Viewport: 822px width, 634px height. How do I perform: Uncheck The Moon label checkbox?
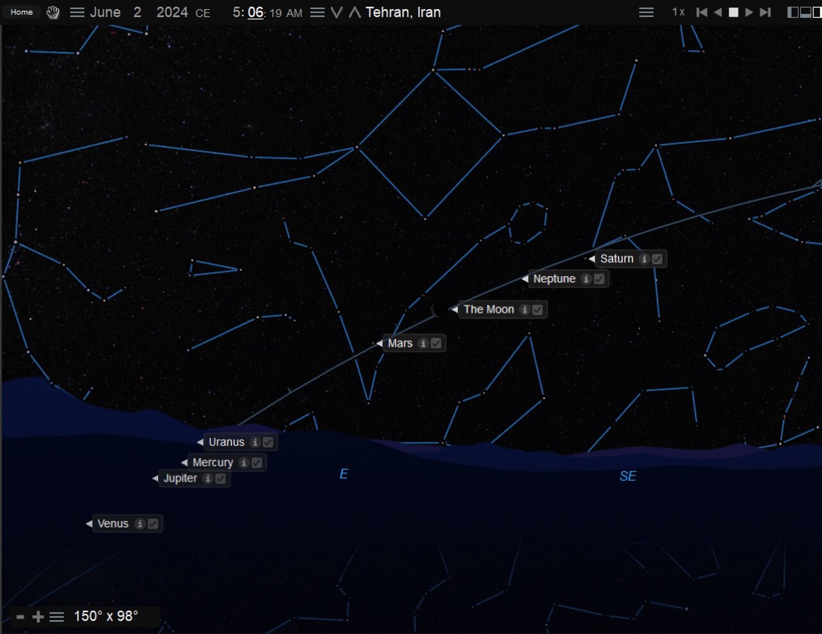tap(538, 310)
